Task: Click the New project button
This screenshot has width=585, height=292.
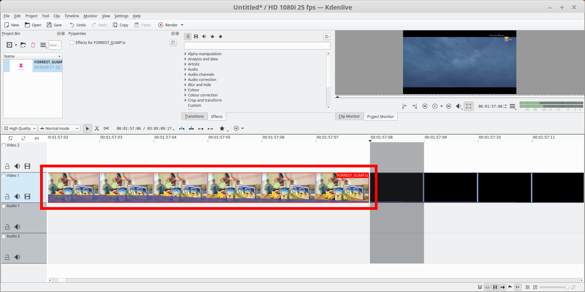Action: coord(12,25)
